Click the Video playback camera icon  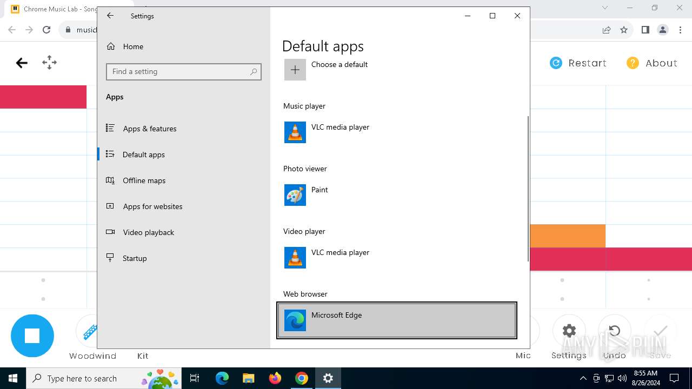tap(110, 232)
